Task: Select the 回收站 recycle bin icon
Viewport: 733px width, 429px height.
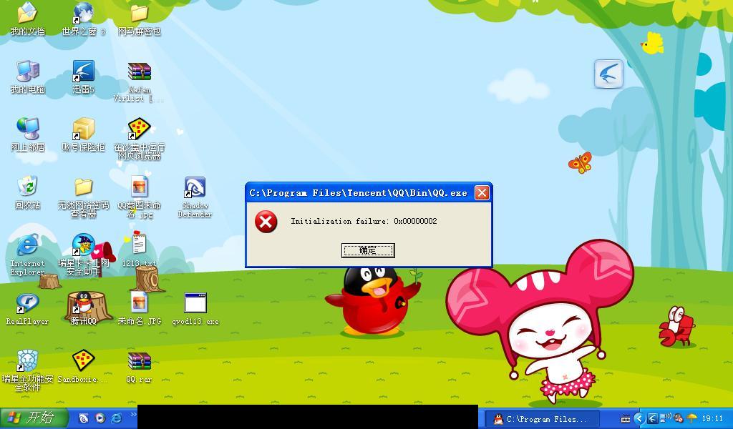Action: (x=28, y=193)
